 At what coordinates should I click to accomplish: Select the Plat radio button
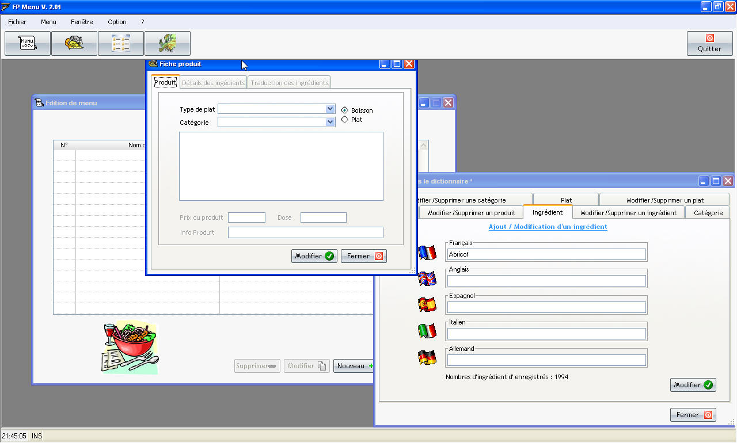pos(345,120)
